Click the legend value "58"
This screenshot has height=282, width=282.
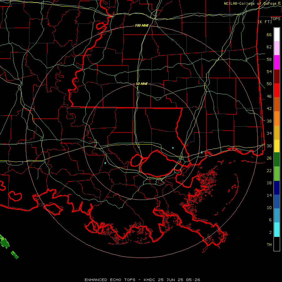(269, 59)
